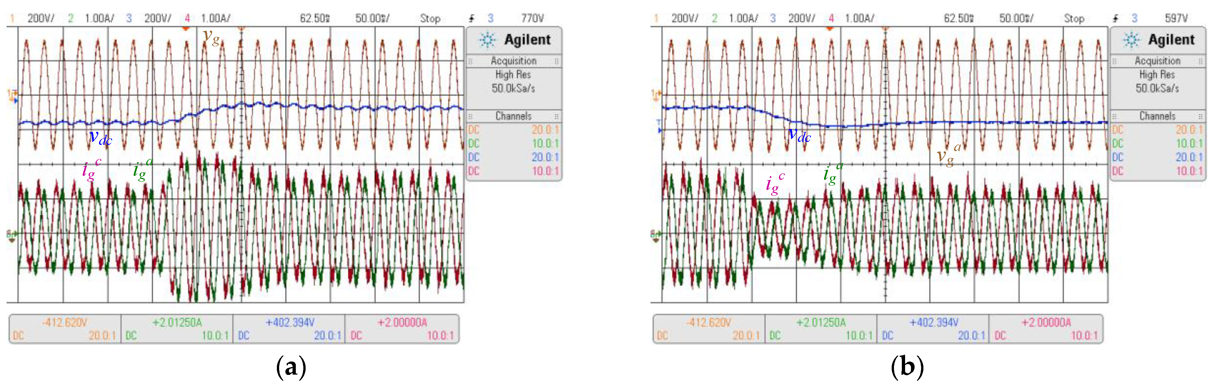Click orange trigger position marker in scope (a)

pos(186,29)
